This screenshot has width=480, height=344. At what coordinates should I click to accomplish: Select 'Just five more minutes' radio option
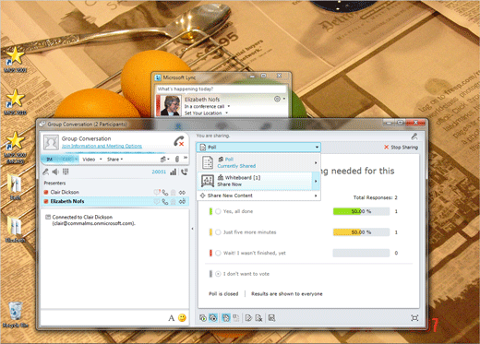point(218,232)
